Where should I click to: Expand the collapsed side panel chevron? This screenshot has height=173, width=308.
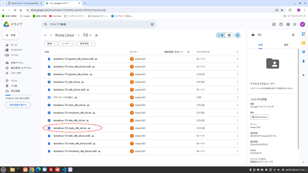point(304,162)
